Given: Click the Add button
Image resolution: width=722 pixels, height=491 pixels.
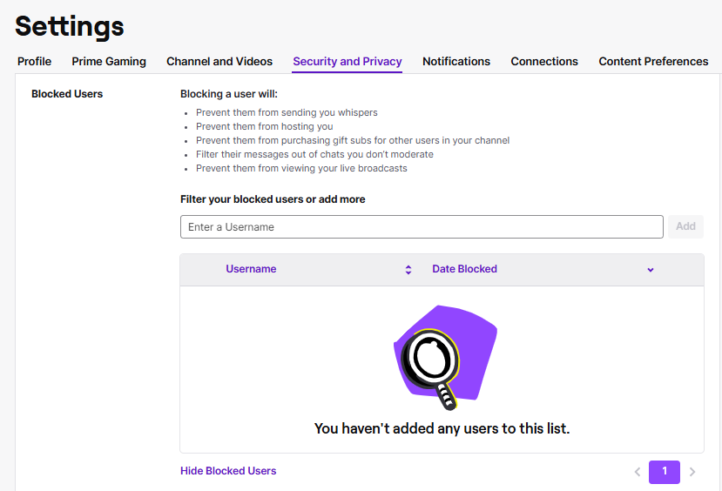Looking at the screenshot, I should (685, 226).
